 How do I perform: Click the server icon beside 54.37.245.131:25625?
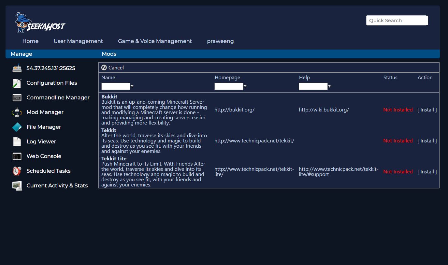(x=17, y=68)
